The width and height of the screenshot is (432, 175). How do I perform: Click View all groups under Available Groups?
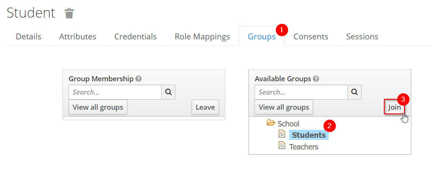pyautogui.click(x=284, y=107)
